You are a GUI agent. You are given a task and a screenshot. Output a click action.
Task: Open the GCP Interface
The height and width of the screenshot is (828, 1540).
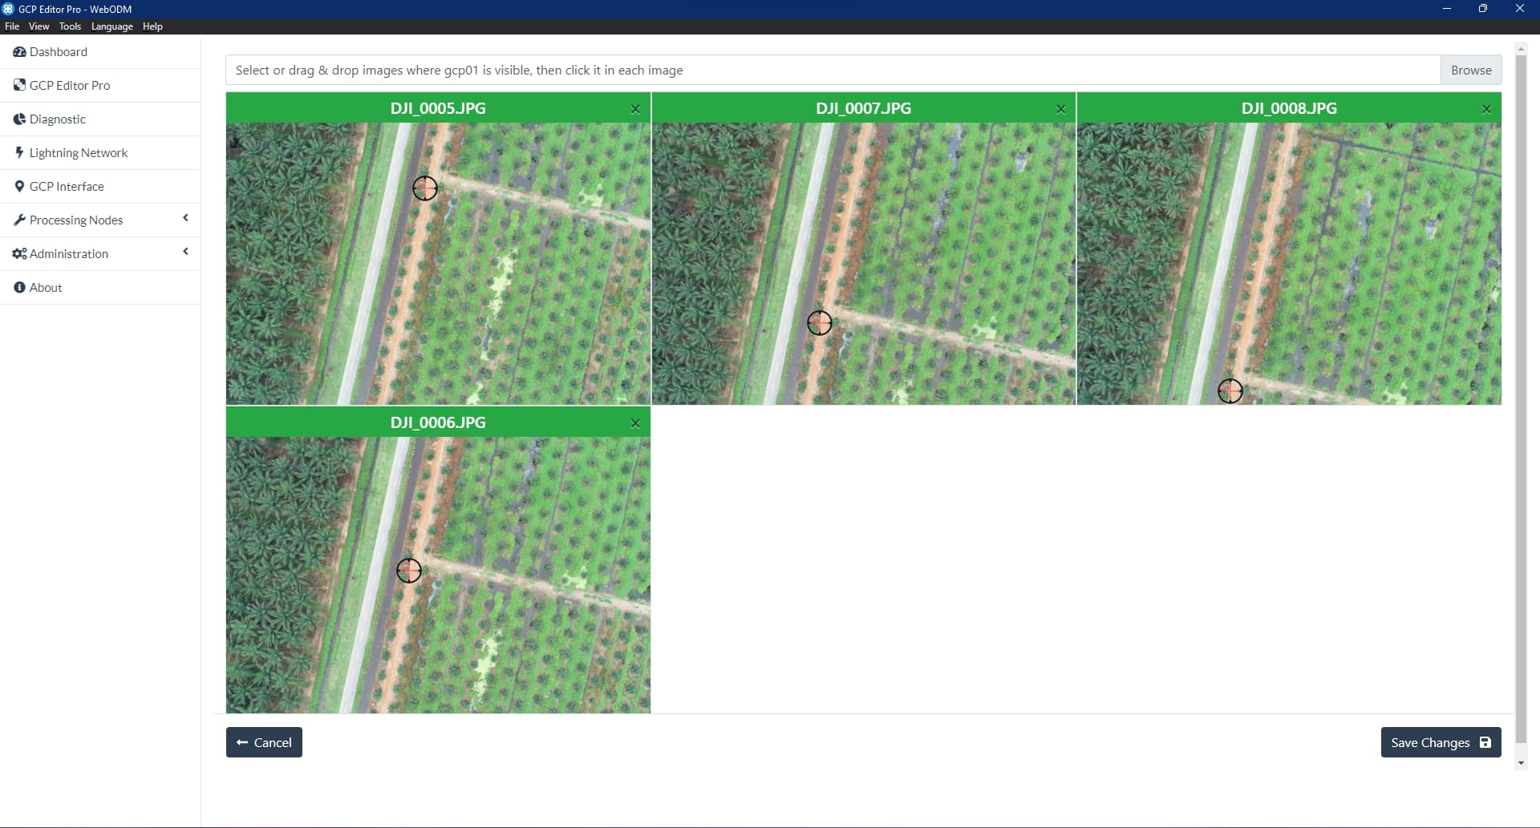pos(67,186)
